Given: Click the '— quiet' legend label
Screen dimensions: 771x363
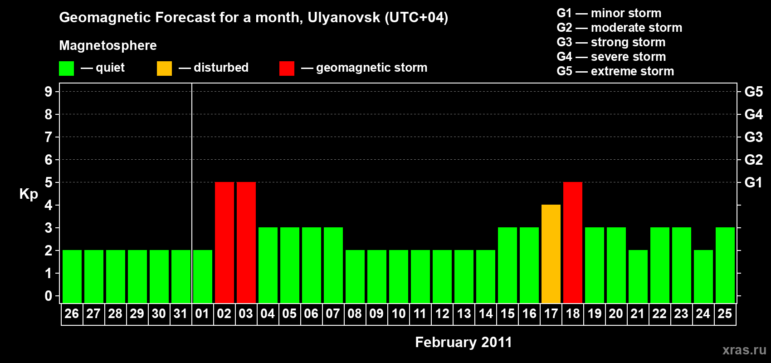Looking at the screenshot, I should (x=102, y=68).
